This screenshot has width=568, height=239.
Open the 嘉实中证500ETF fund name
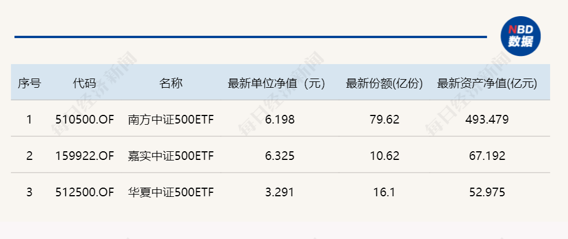coord(171,156)
